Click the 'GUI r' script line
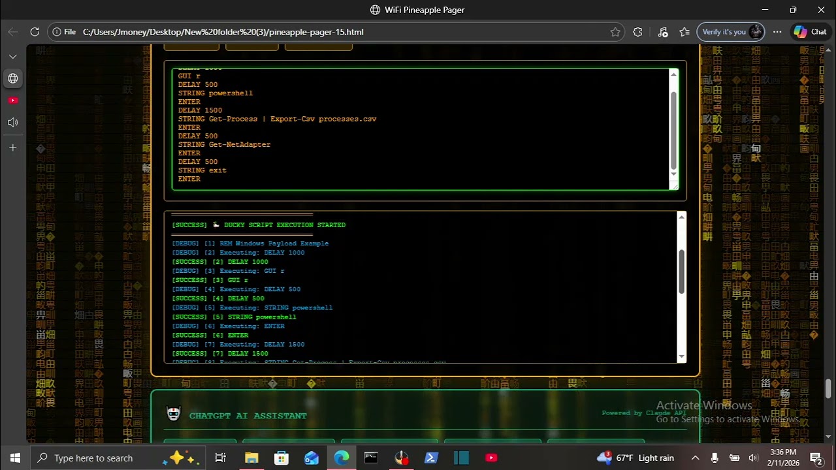 click(x=189, y=76)
